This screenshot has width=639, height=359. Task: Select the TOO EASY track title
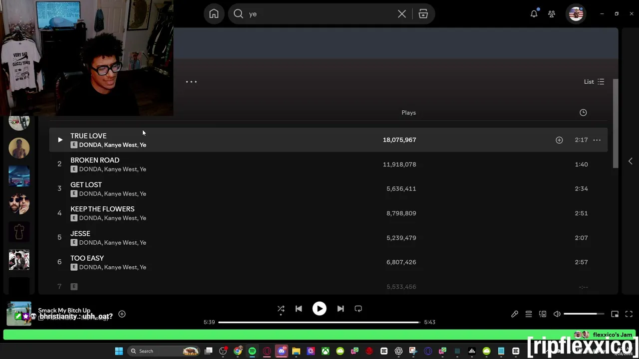pos(87,258)
